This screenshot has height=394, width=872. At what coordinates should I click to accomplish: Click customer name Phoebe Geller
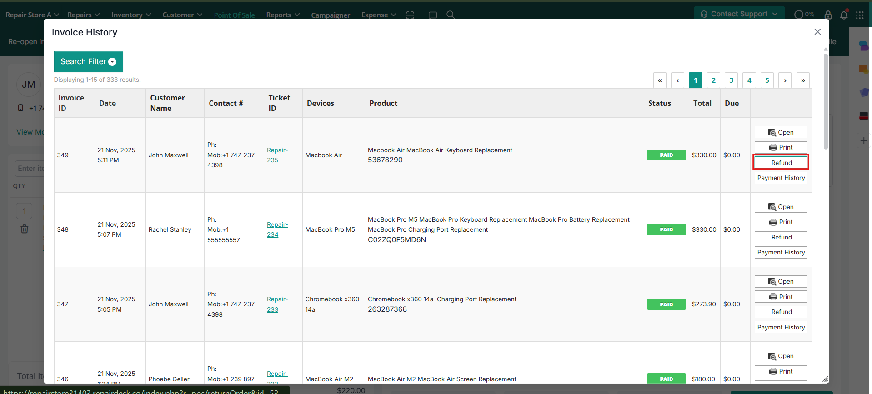[x=169, y=379]
